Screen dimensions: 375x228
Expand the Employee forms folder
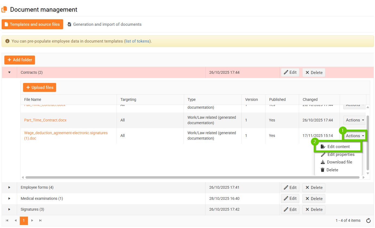9,187
